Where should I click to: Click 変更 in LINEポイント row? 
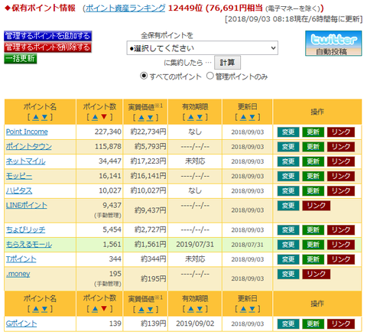point(288,206)
